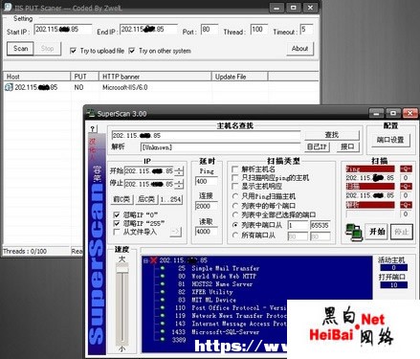Click the red X icon on scanned host

(x=154, y=260)
